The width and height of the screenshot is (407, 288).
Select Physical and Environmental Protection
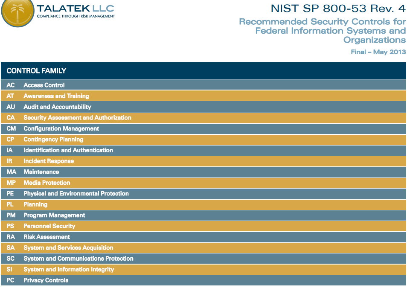pyautogui.click(x=76, y=194)
